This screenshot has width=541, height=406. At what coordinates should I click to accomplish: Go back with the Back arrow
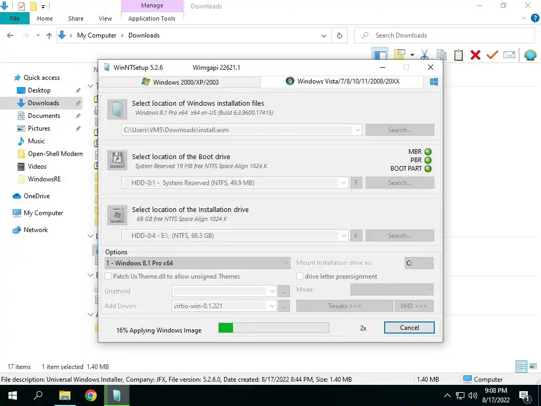(11, 35)
